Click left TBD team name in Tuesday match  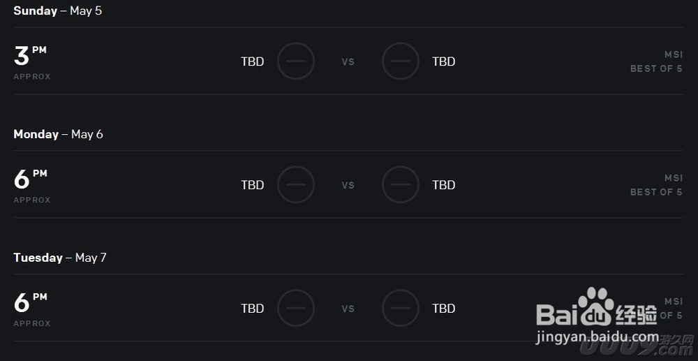click(x=253, y=308)
